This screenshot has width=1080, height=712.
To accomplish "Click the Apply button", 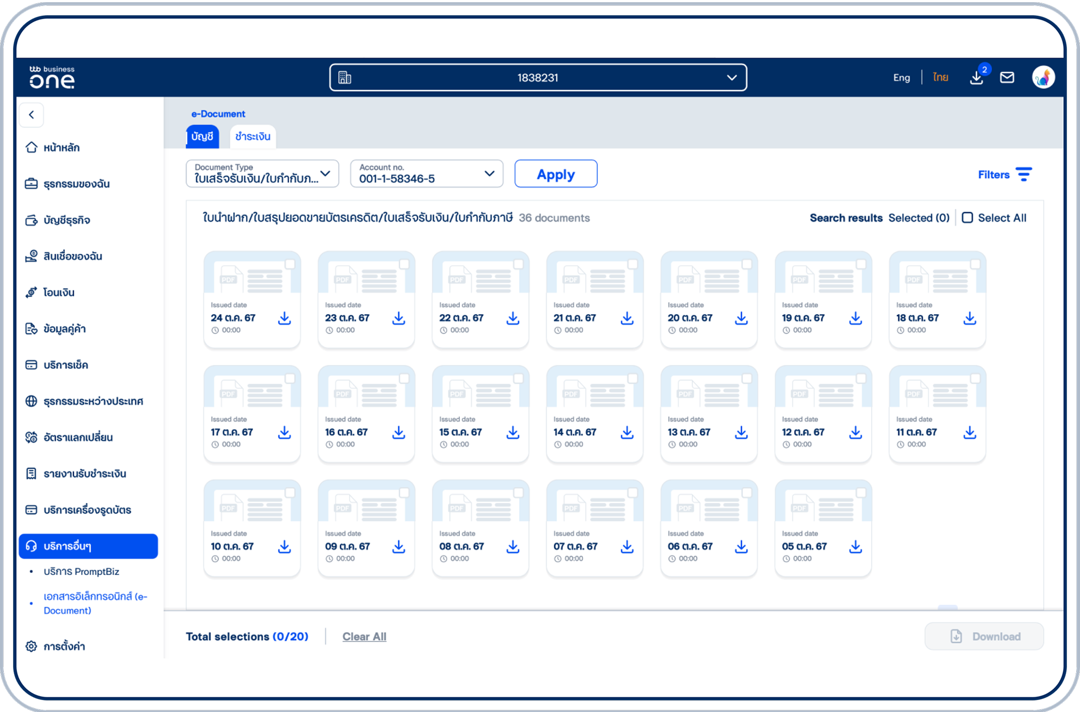I will (555, 174).
